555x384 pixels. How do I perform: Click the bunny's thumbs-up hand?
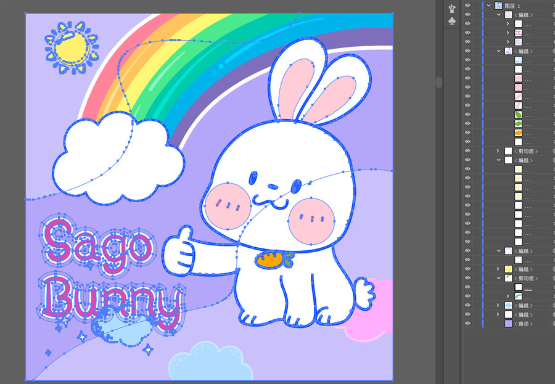point(179,251)
